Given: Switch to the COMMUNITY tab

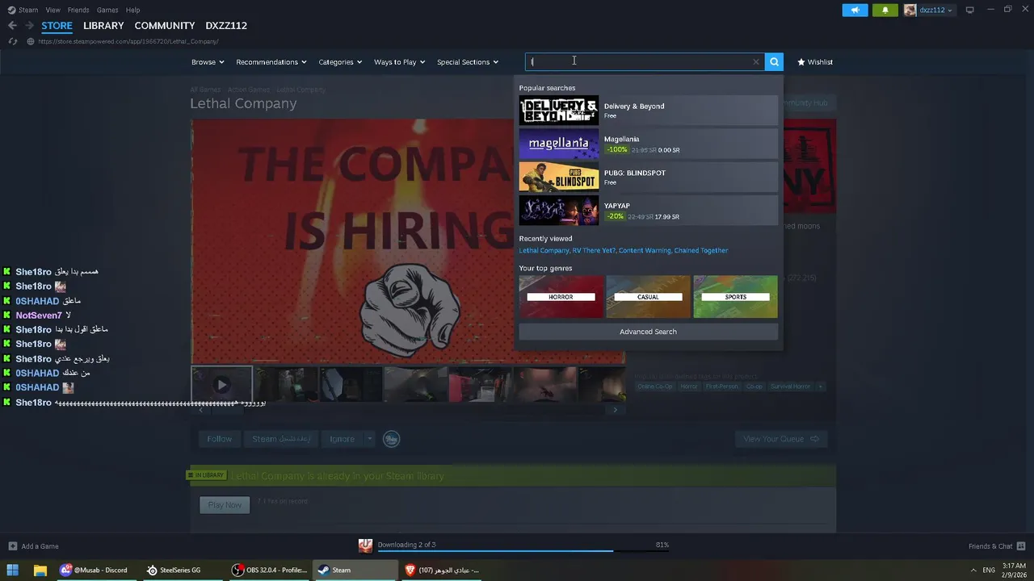Looking at the screenshot, I should [165, 26].
